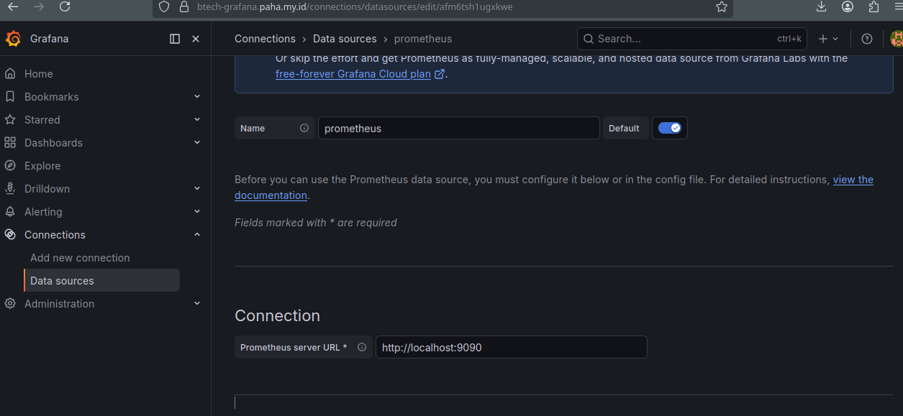Open the help question mark icon
903x416 pixels.
click(867, 39)
